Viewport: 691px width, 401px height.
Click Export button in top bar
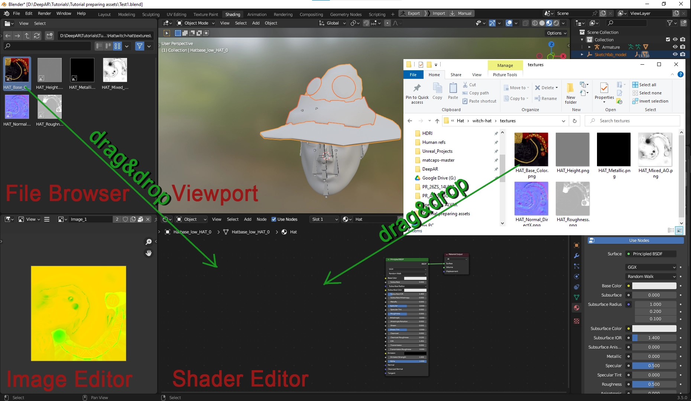pyautogui.click(x=411, y=13)
